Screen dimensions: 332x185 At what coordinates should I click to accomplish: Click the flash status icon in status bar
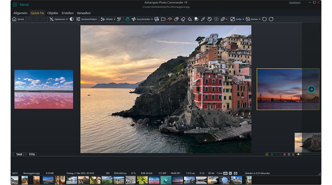(230, 173)
